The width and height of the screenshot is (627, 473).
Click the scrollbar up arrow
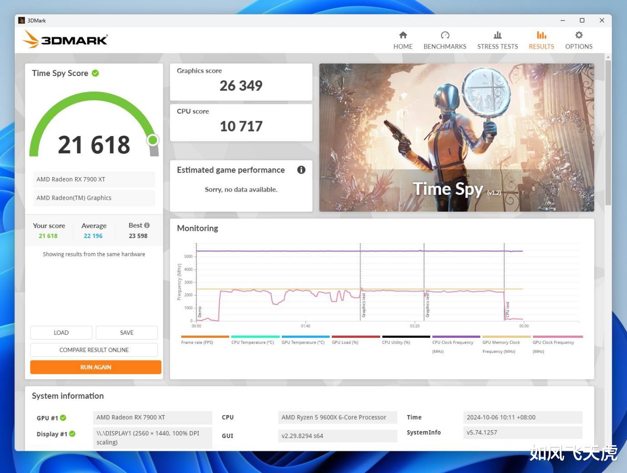point(608,57)
